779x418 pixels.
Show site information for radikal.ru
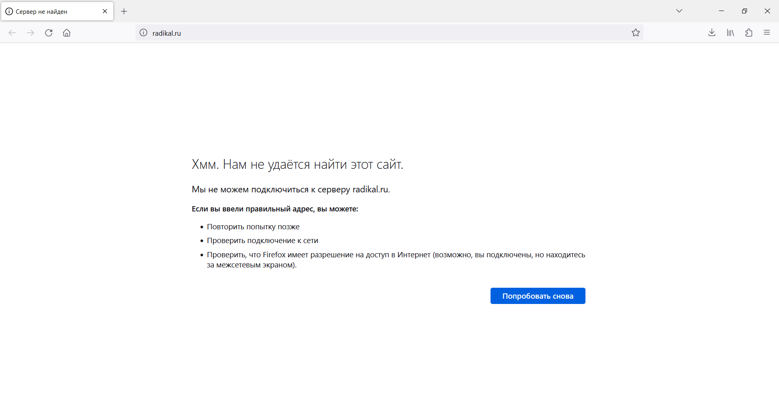click(x=144, y=33)
